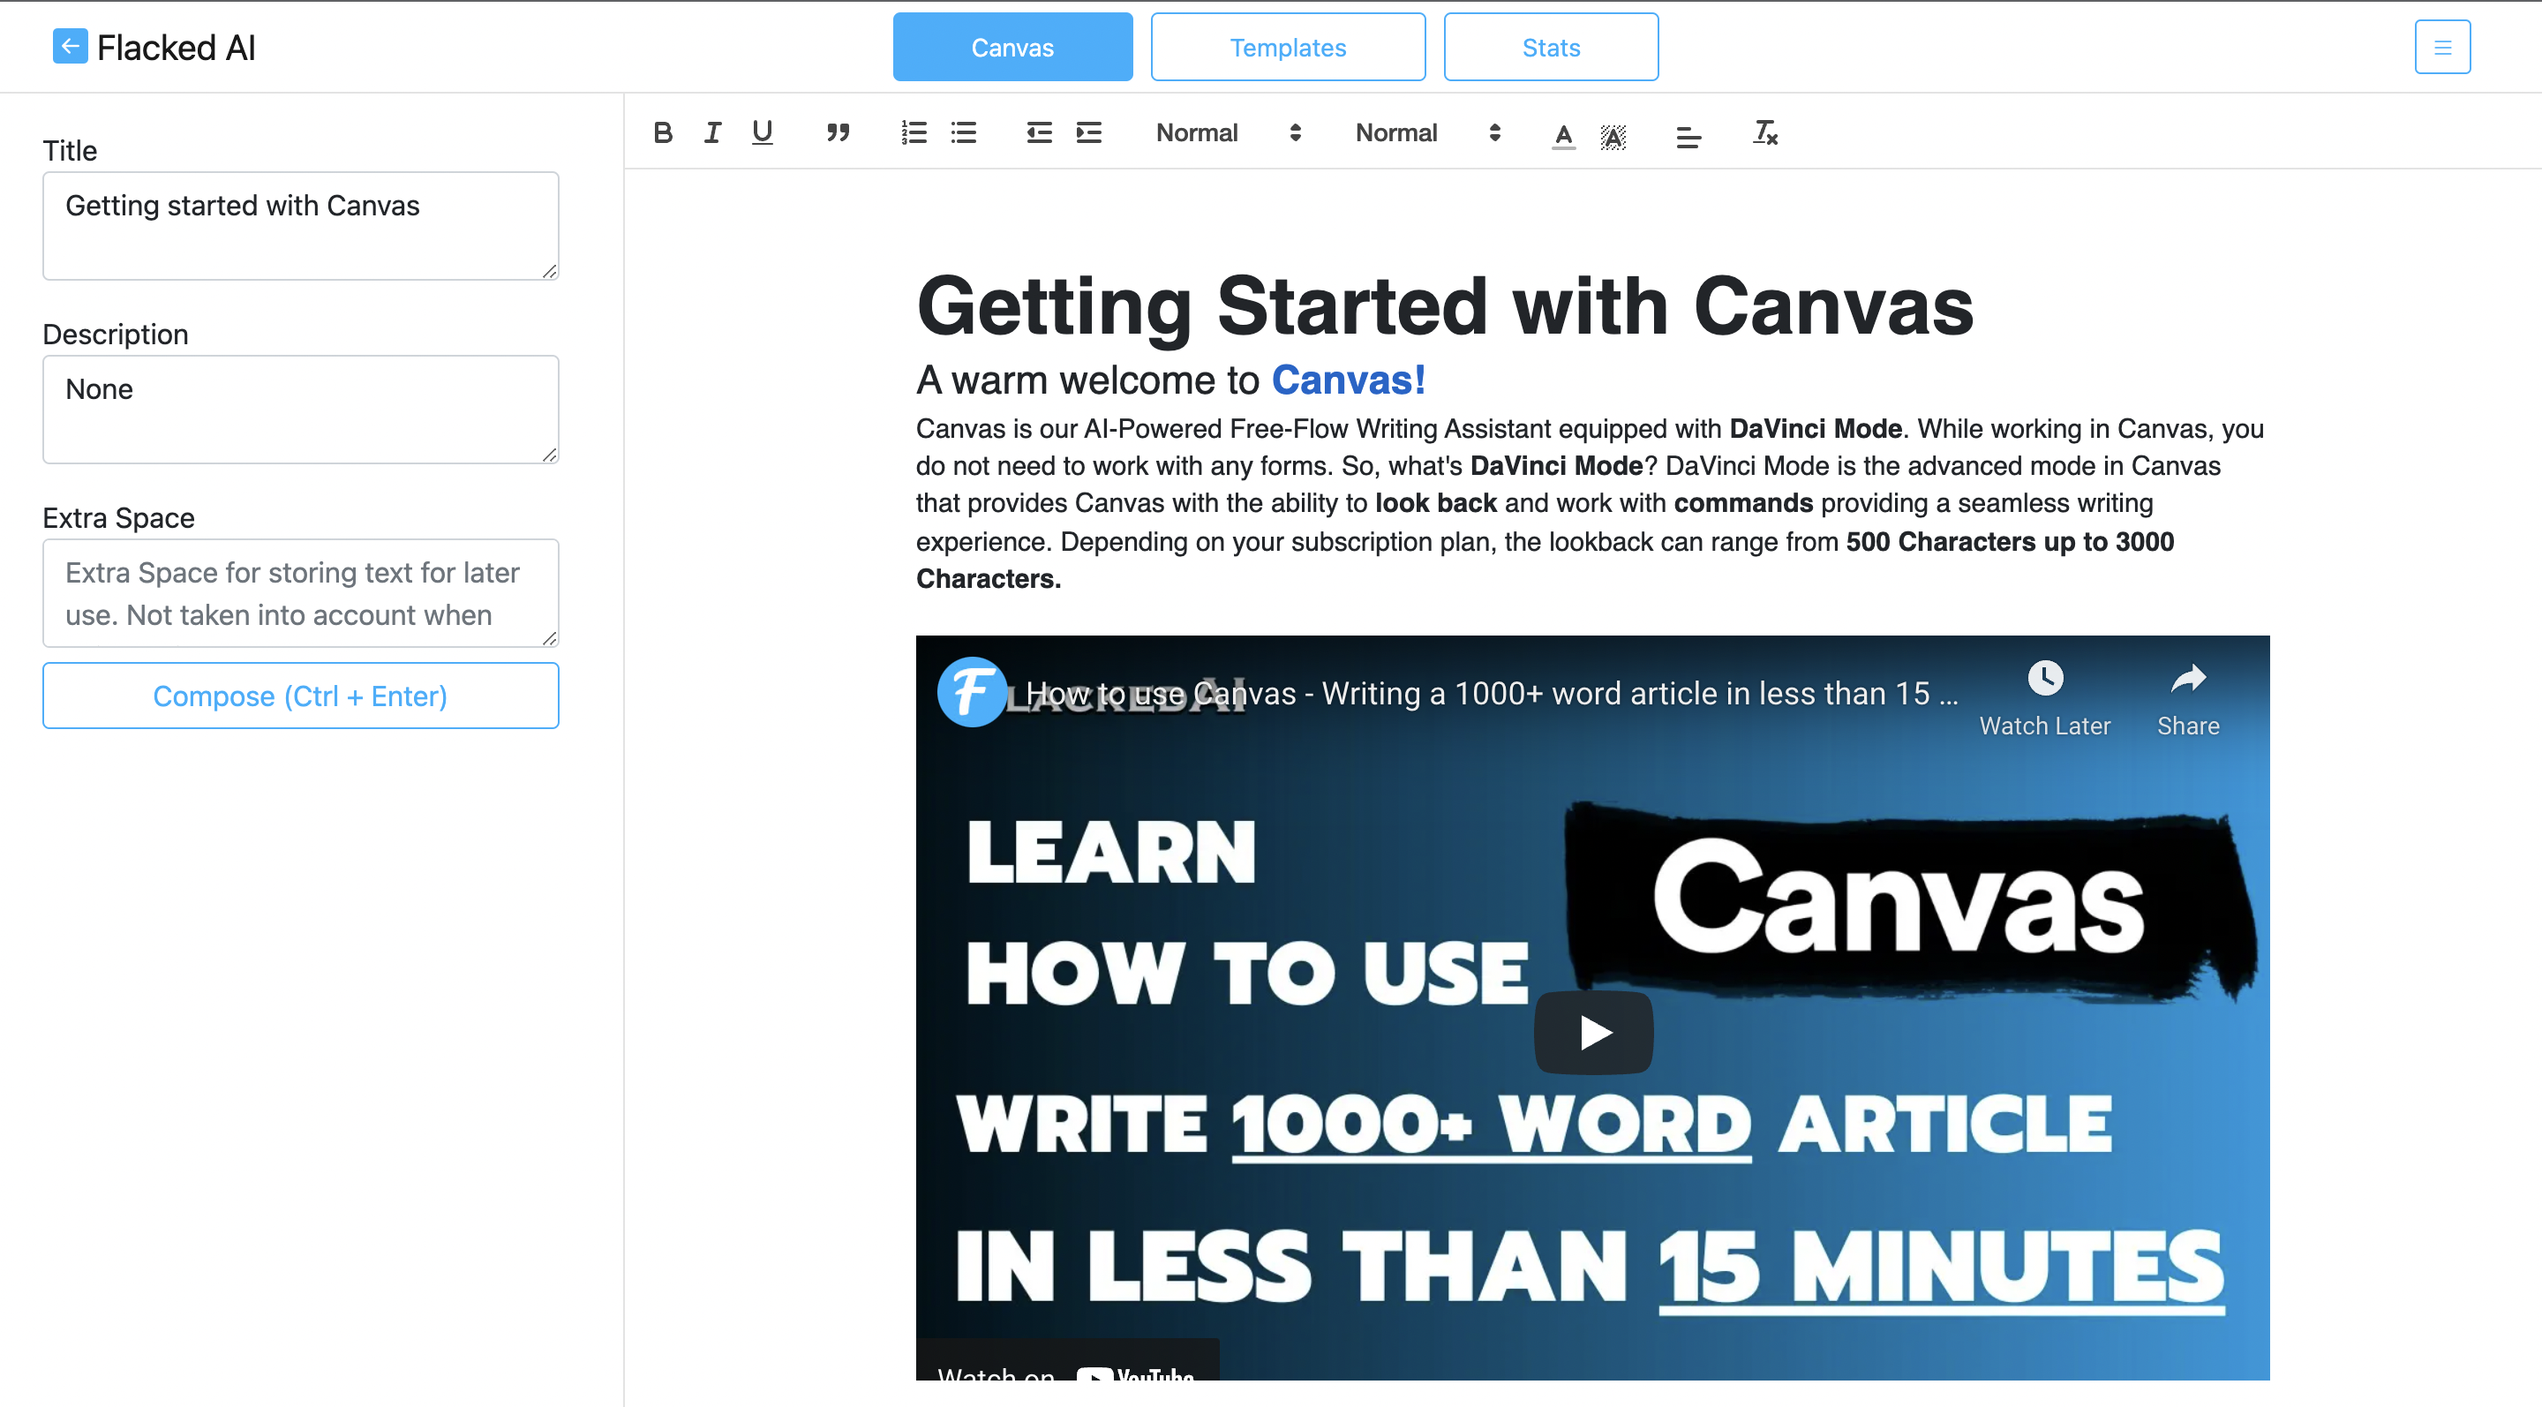This screenshot has width=2542, height=1407.
Task: Toggle underline formatting
Action: pyautogui.click(x=762, y=133)
